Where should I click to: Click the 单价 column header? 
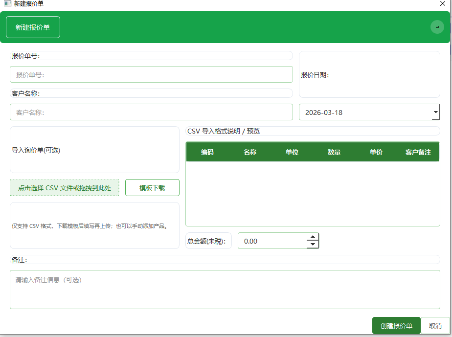pos(376,152)
